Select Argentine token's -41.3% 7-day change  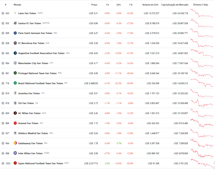coord(130,53)
